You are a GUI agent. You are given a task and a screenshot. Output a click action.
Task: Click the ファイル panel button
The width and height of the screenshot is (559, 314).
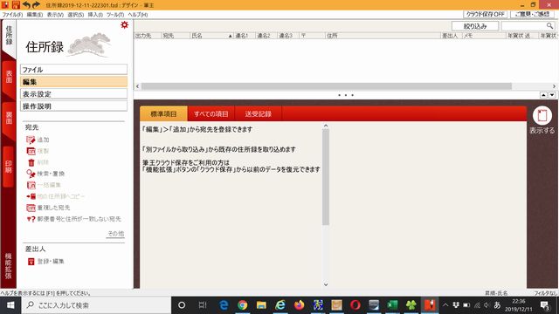point(73,70)
